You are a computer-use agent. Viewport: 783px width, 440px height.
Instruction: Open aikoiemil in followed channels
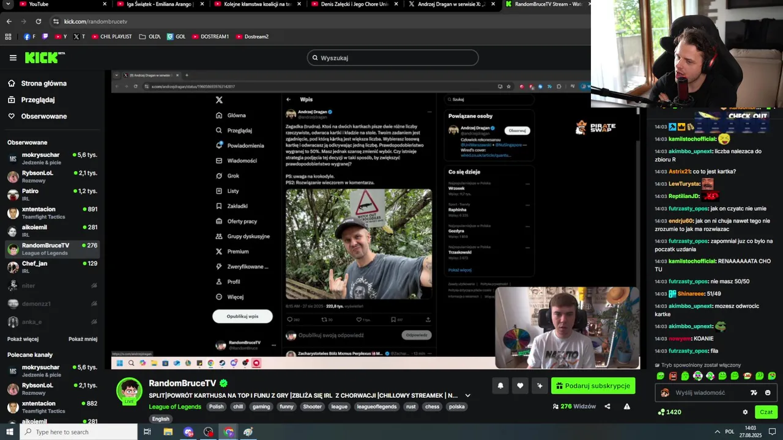tap(52, 230)
